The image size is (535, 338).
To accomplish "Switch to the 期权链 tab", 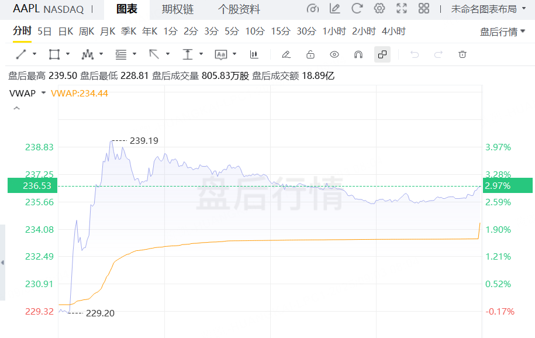I will tap(178, 9).
